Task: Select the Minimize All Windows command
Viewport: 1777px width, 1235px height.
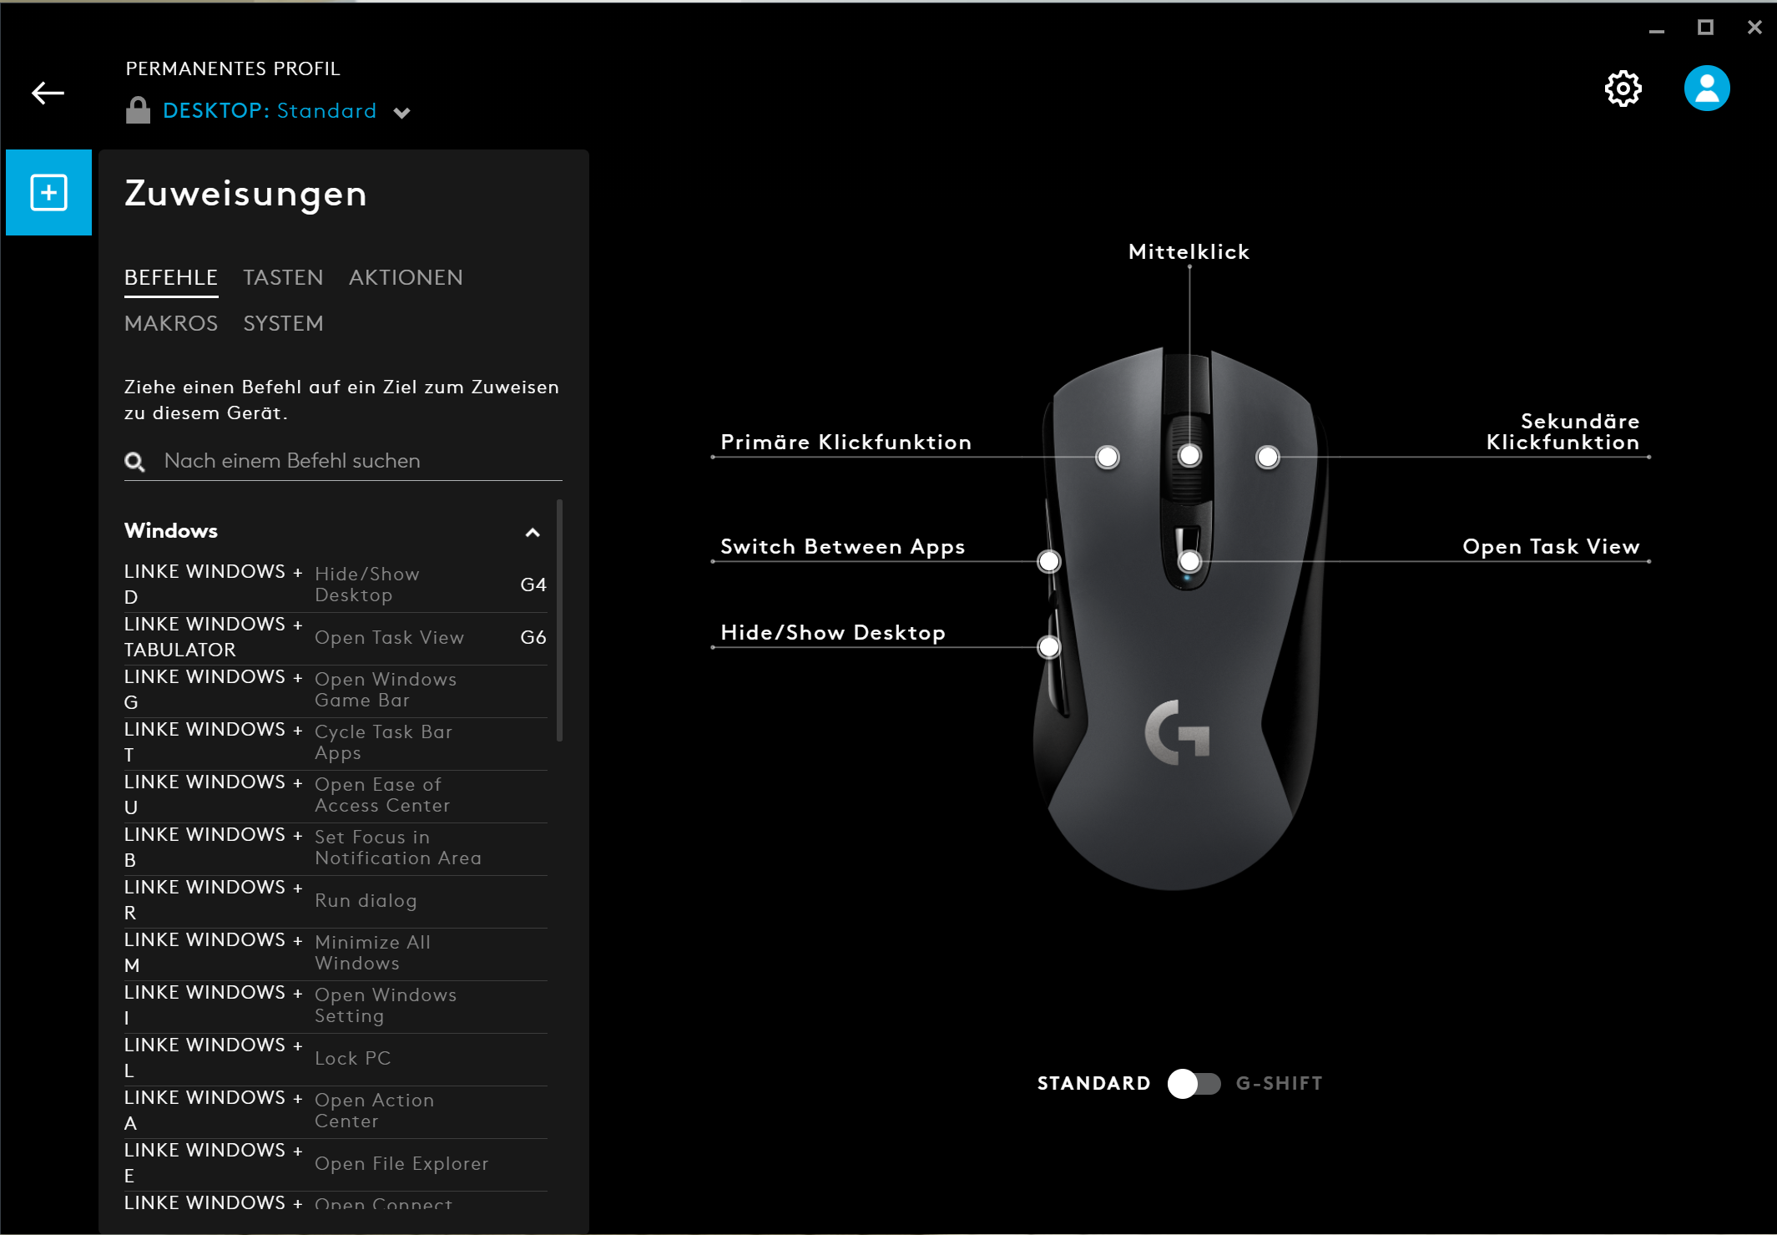Action: click(336, 954)
